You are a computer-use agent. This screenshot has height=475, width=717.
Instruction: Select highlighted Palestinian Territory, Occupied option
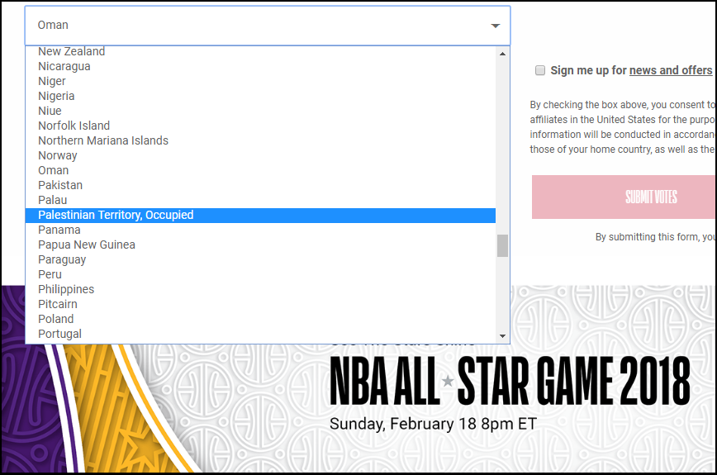pos(260,215)
